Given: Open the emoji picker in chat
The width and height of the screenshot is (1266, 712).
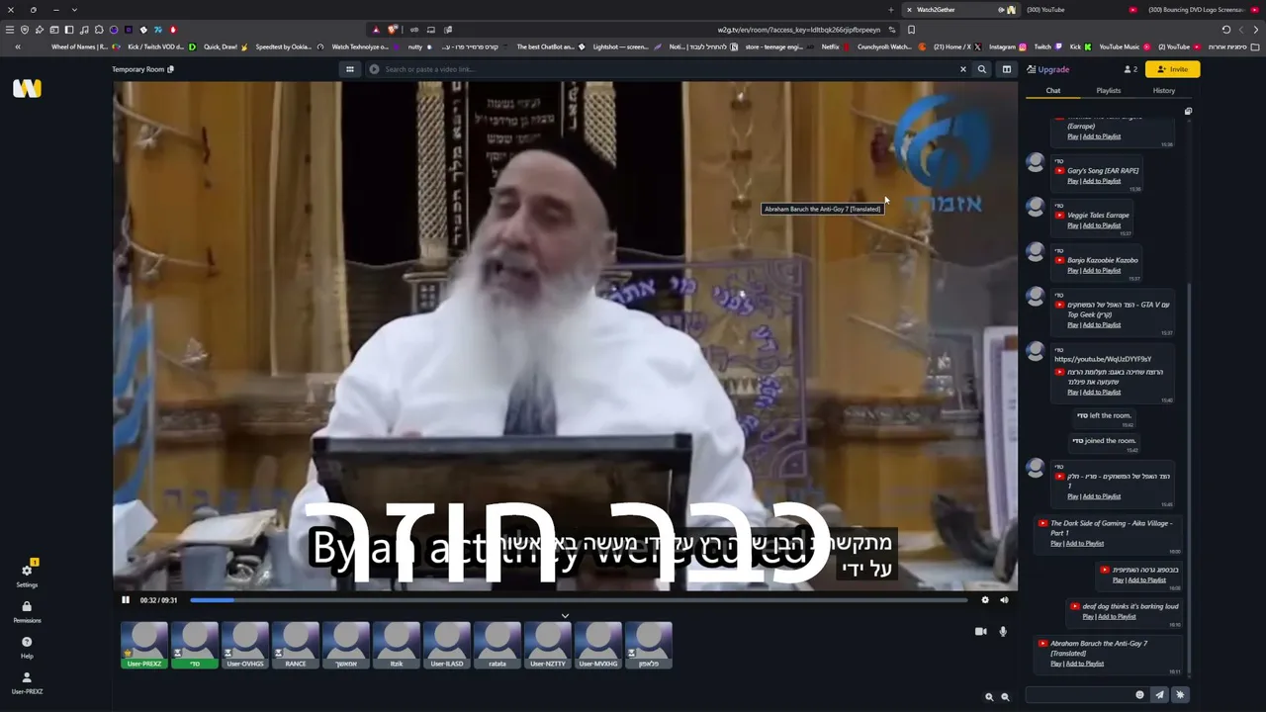Looking at the screenshot, I should point(1139,695).
